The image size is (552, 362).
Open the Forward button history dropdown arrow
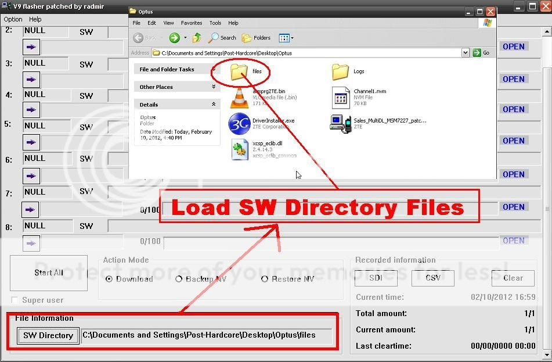pos(185,38)
